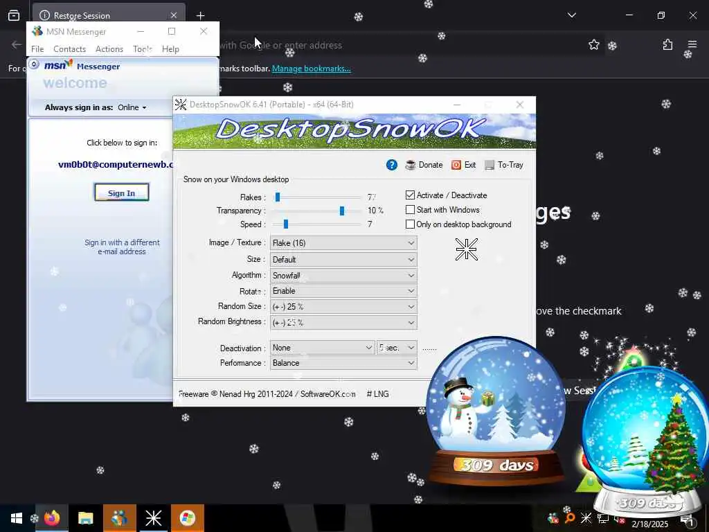Expand the Algorithm dropdown showing Snowfall

click(343, 275)
